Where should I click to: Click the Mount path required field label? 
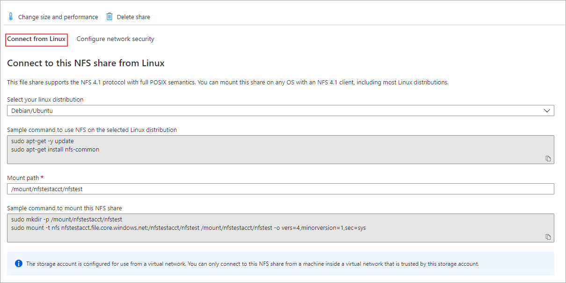tap(25, 178)
